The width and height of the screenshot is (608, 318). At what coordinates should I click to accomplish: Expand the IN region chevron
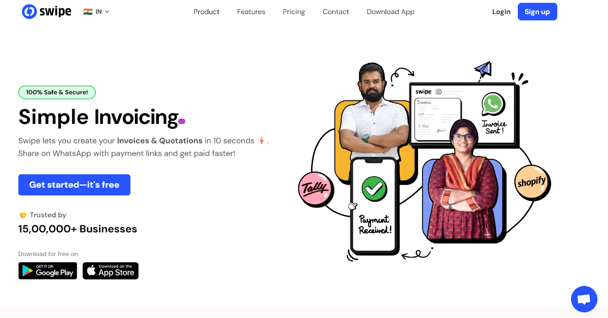tap(107, 12)
